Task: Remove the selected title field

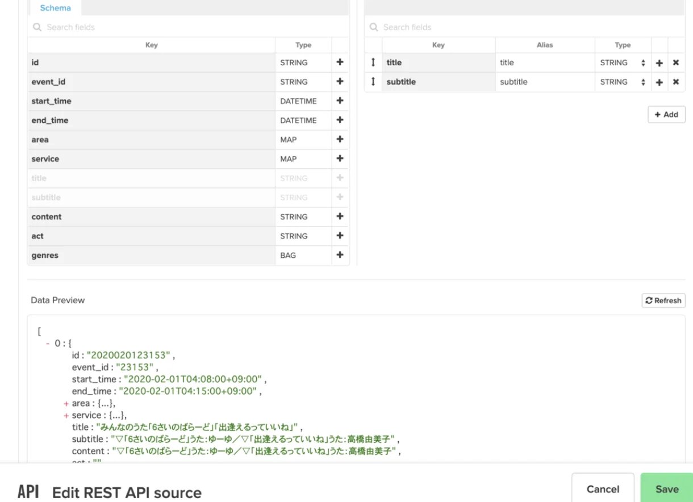Action: (x=676, y=63)
